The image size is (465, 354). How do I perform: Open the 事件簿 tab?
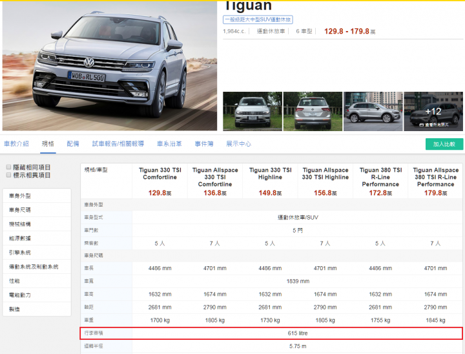tap(204, 144)
